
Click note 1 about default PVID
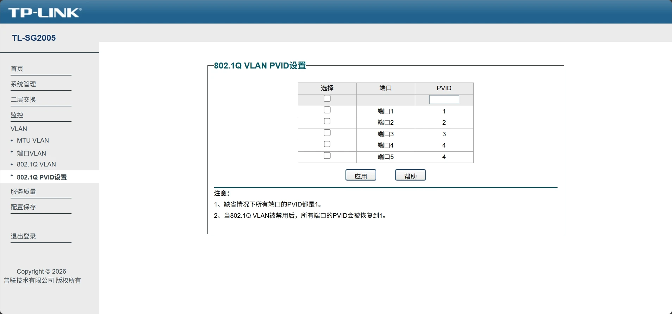click(x=268, y=204)
